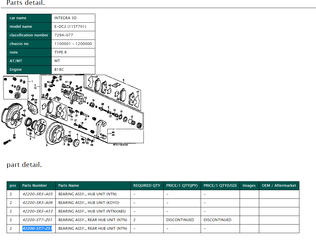The height and width of the screenshot is (242, 316).
Task: Open part number 42200-SR3-A05 link
Action: 38,194
